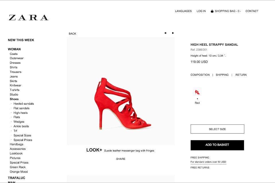
Task: Click the ZARA logo
Action: [x=28, y=18]
